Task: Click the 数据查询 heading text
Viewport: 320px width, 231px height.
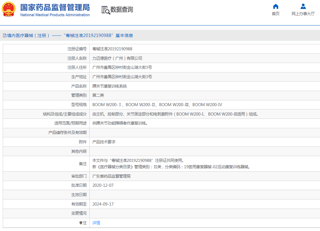Action: click(122, 9)
